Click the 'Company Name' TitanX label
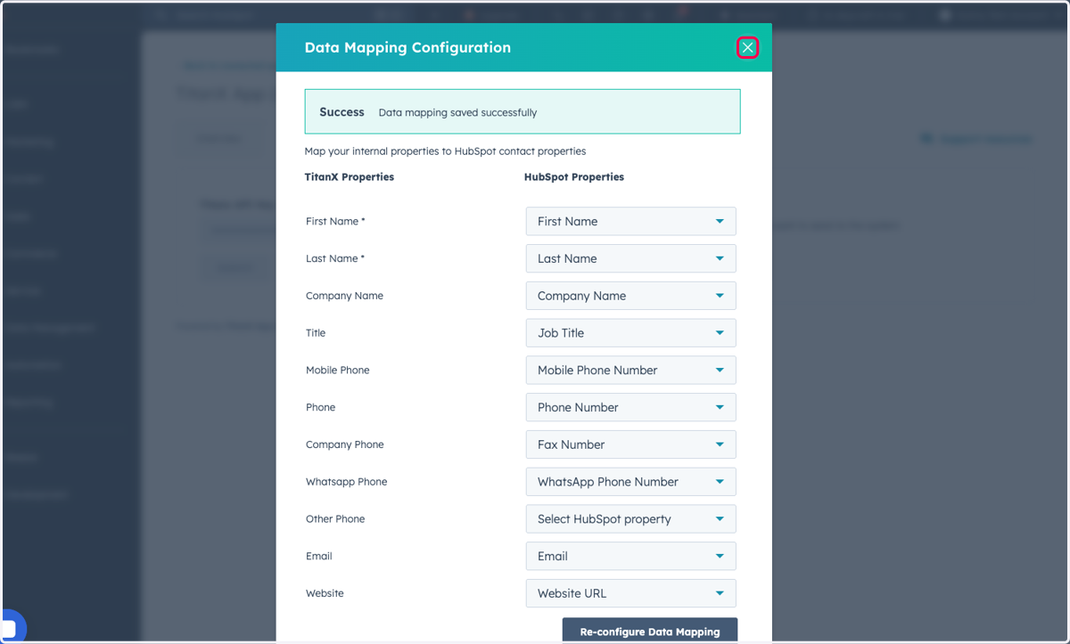This screenshot has height=644, width=1070. click(344, 296)
